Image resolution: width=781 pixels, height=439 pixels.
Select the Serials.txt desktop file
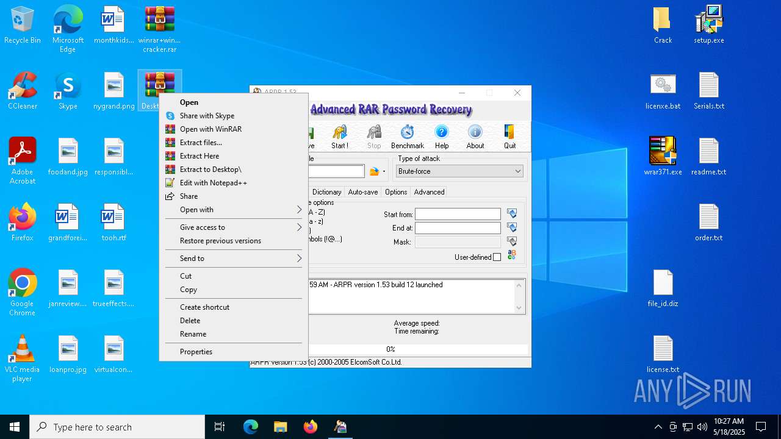point(709,91)
